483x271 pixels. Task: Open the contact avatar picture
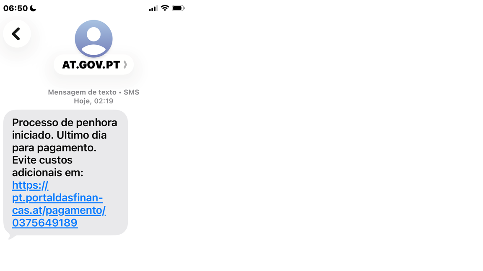(x=93, y=39)
